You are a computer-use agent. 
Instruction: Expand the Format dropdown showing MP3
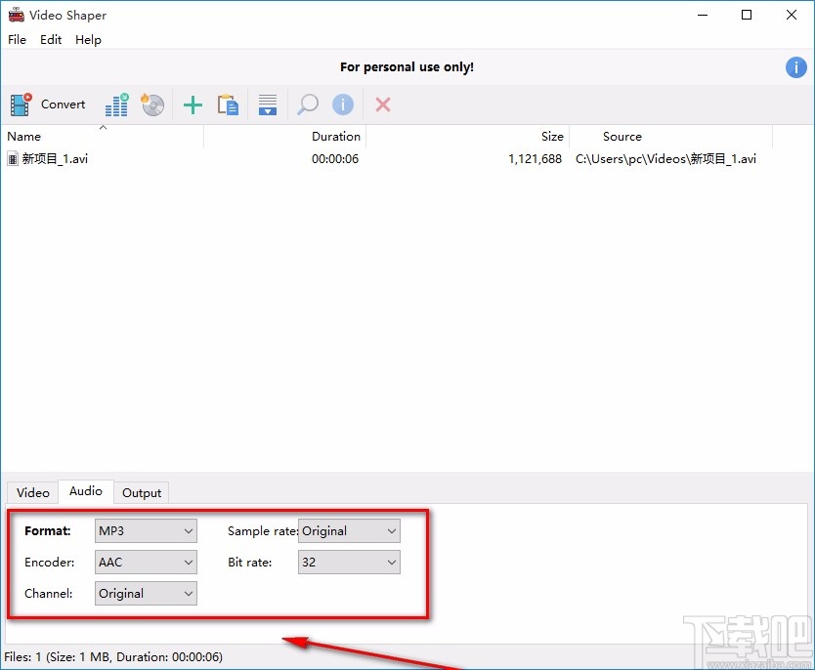pyautogui.click(x=146, y=530)
